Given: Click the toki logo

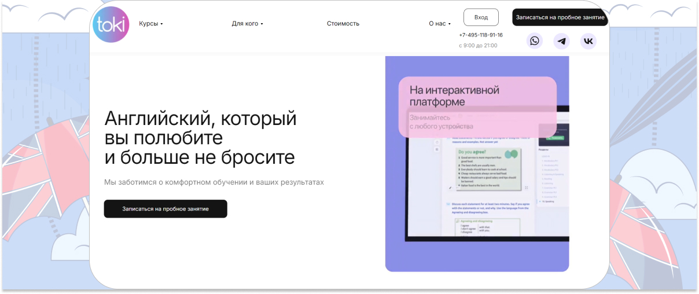Looking at the screenshot, I should pyautogui.click(x=111, y=25).
